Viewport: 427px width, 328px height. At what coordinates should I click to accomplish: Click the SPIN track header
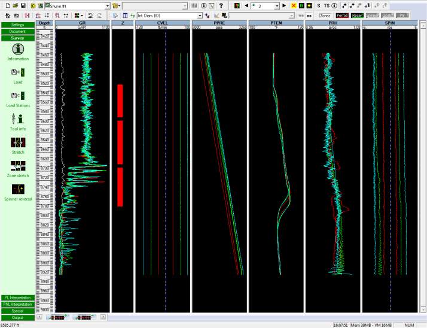tap(390, 23)
